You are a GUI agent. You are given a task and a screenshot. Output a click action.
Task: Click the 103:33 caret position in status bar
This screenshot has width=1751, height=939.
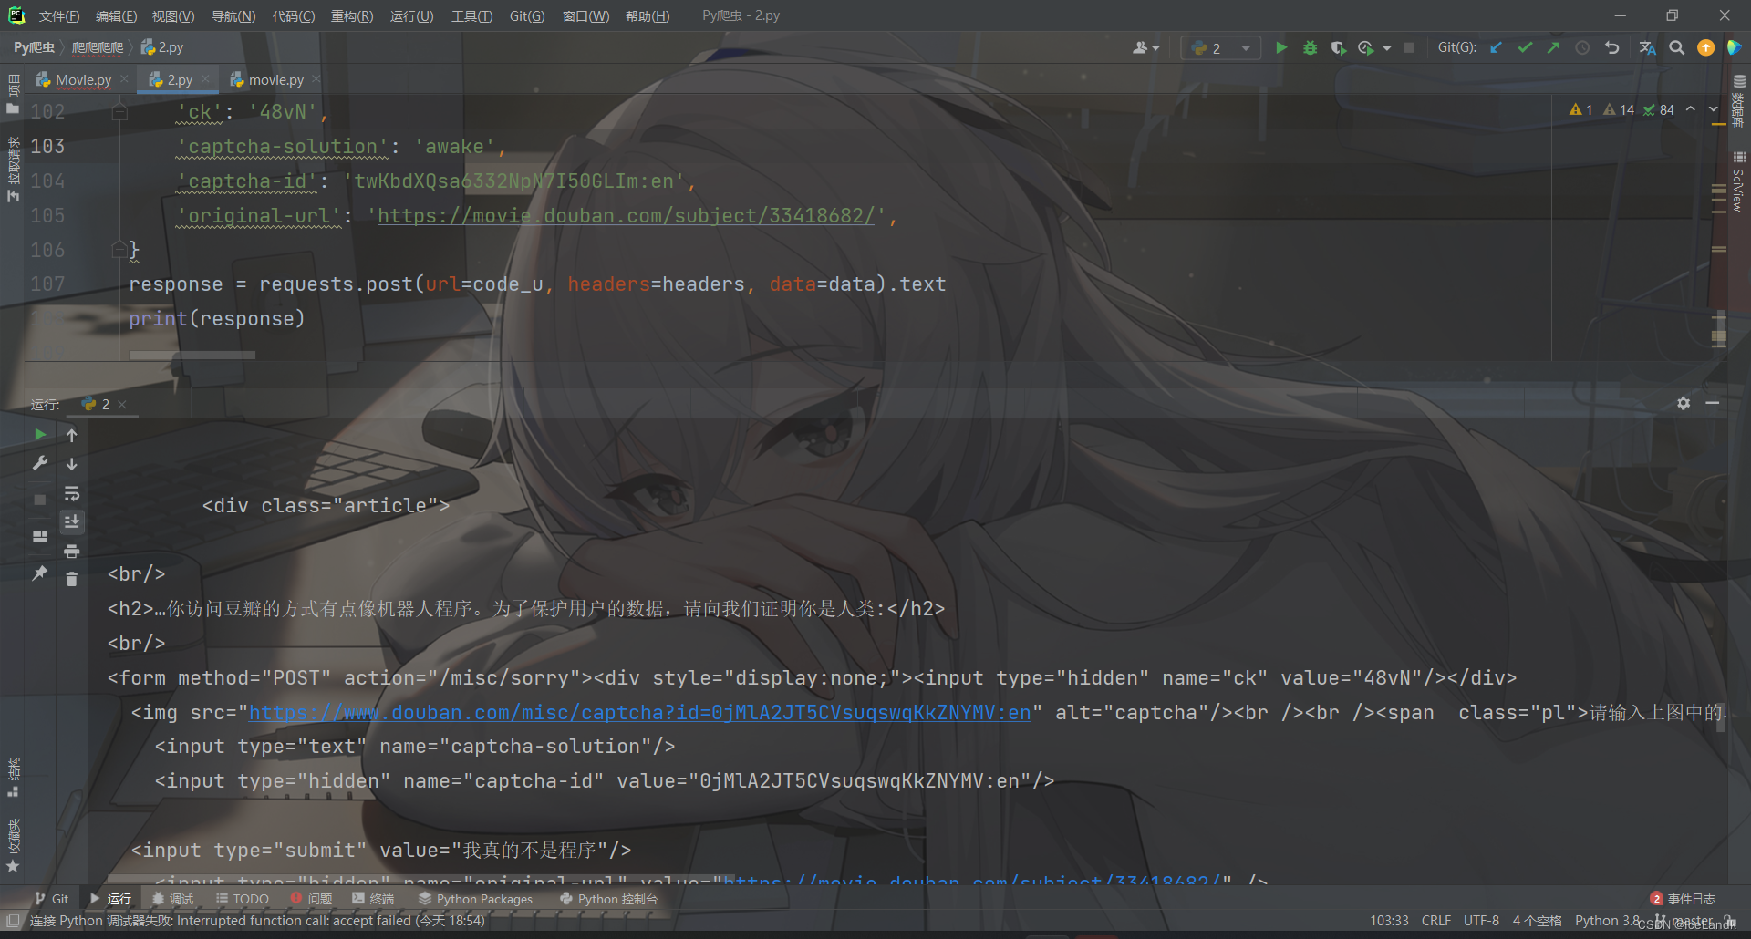click(x=1389, y=921)
